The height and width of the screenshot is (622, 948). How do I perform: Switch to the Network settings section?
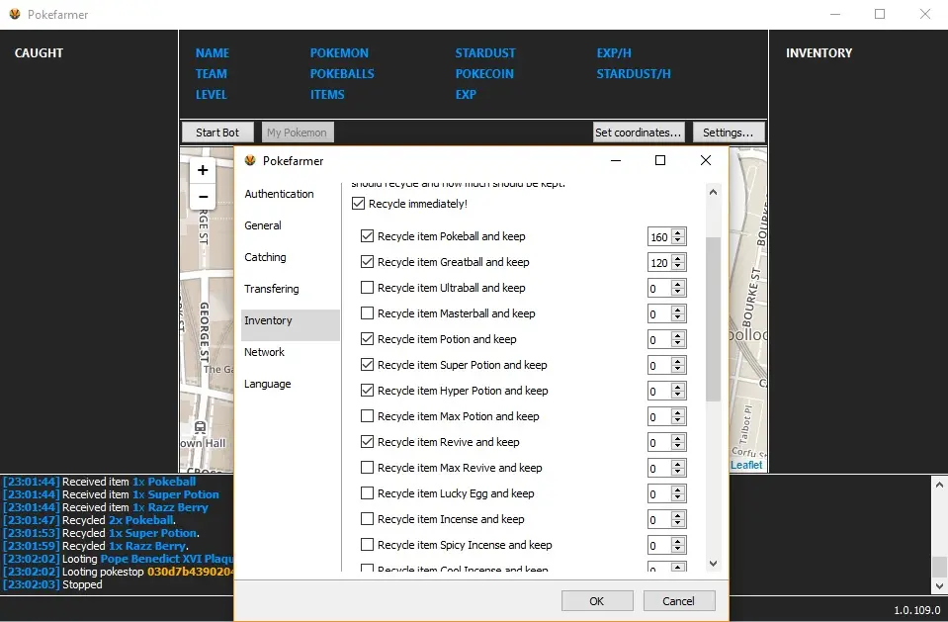point(264,352)
